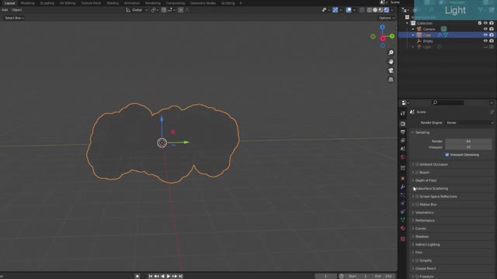Screen dimensions: 497x279
Task: Hide the Camera object with its eye icon
Action: [x=485, y=29]
